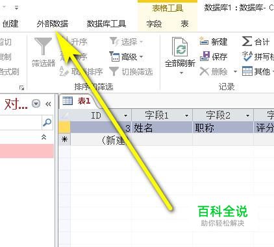Open the ID column dropdown arrow
The height and width of the screenshot is (247, 274).
tap(125, 116)
